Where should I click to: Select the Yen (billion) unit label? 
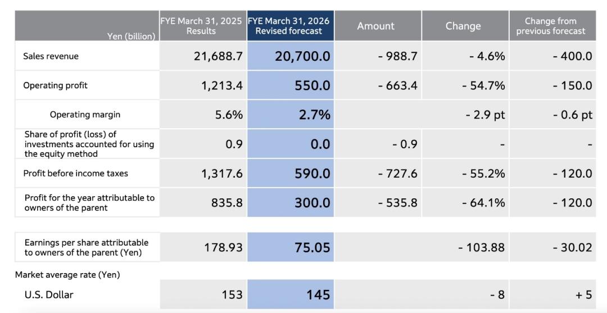131,36
